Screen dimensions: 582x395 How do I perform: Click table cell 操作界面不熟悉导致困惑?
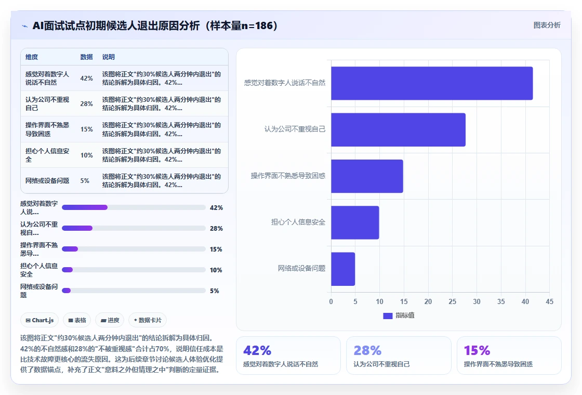(x=47, y=129)
